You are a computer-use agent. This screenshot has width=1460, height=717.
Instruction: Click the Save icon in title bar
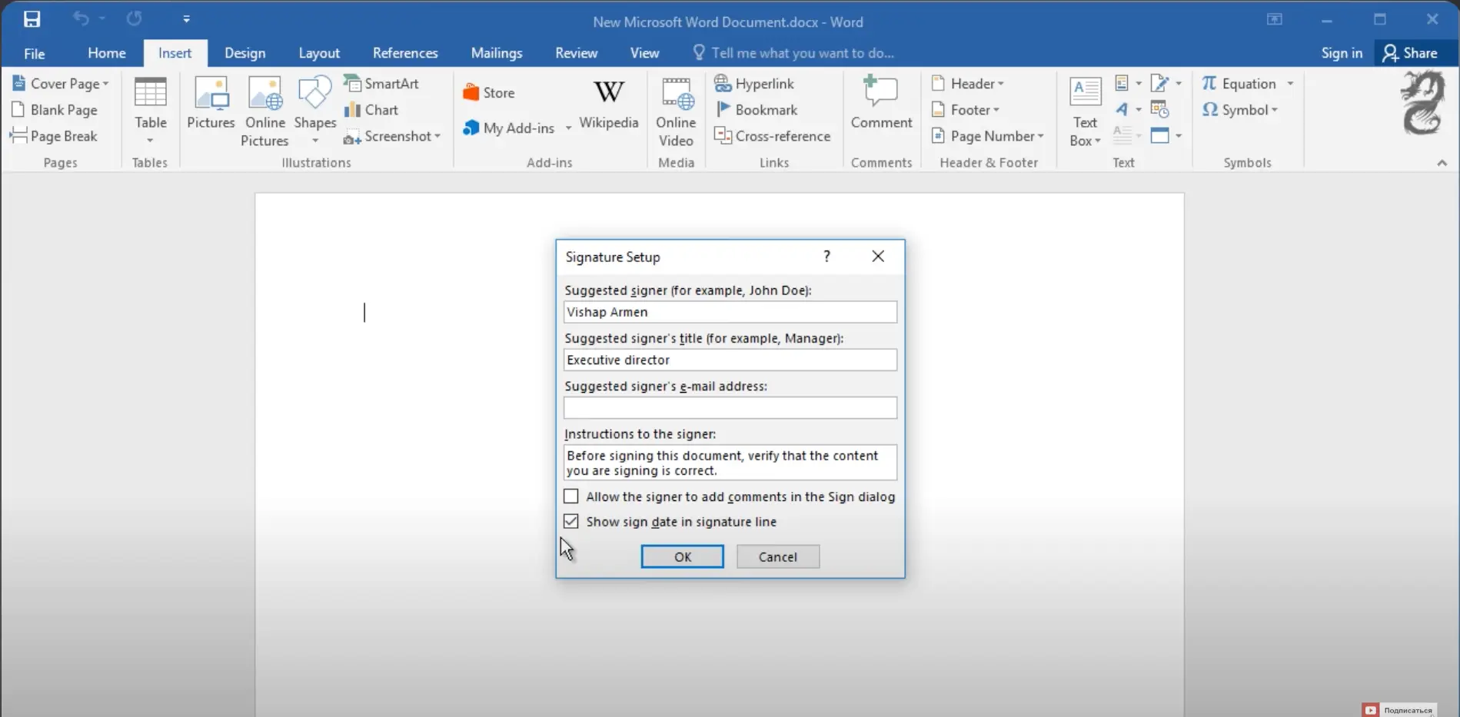click(32, 18)
